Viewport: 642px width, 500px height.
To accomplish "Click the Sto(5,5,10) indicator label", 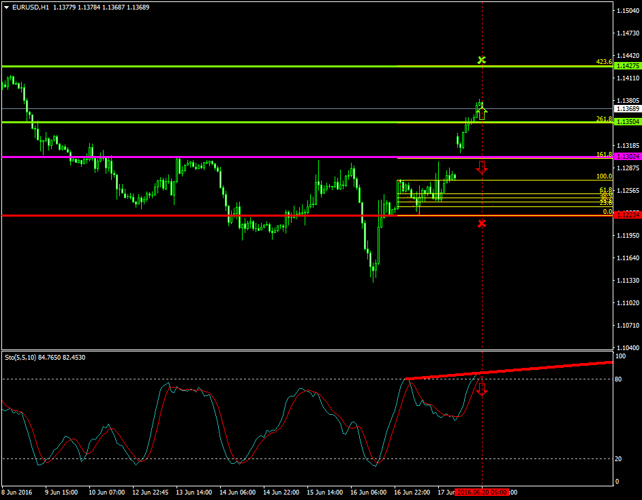I will 44,357.
